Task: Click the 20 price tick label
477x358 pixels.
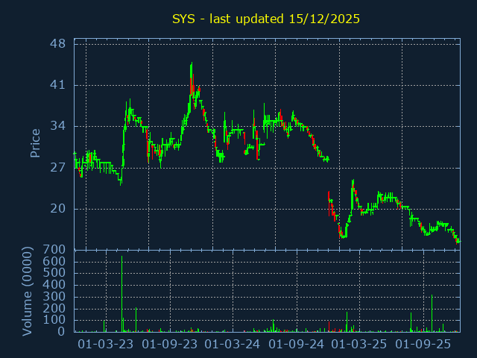Action: point(58,208)
